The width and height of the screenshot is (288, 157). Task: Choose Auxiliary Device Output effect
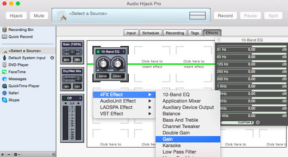188,108
